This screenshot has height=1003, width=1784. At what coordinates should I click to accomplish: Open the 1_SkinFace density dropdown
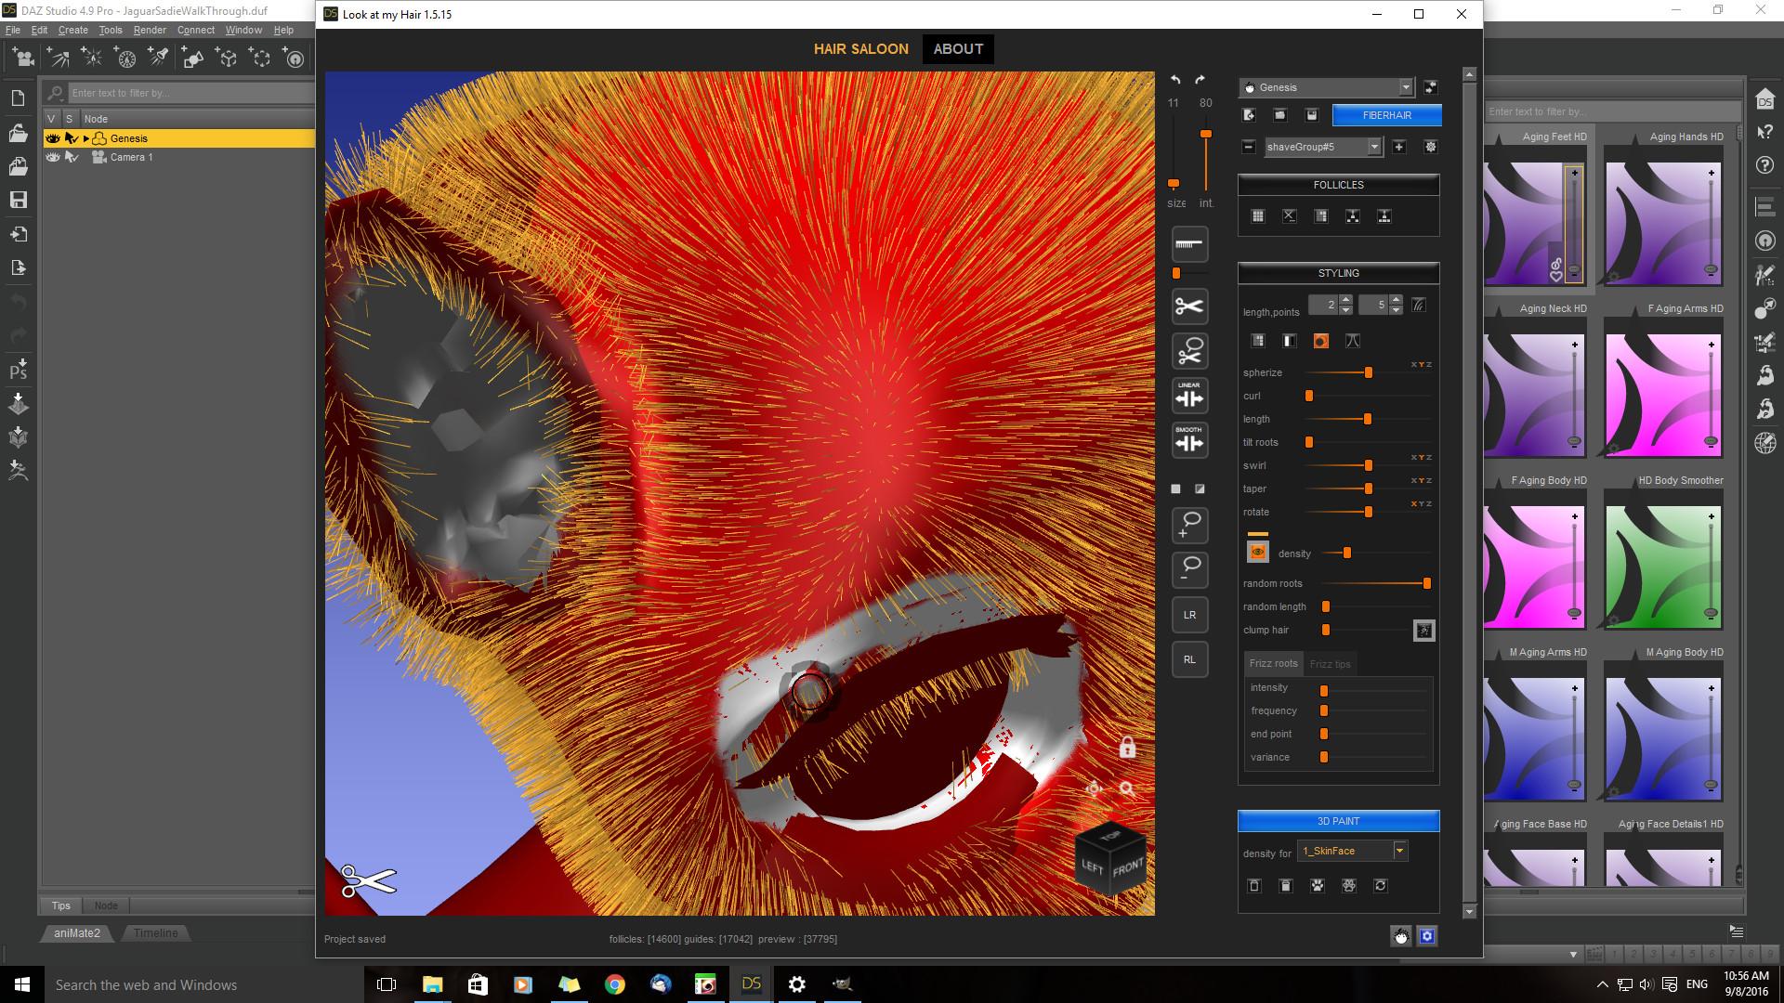[x=1399, y=851]
